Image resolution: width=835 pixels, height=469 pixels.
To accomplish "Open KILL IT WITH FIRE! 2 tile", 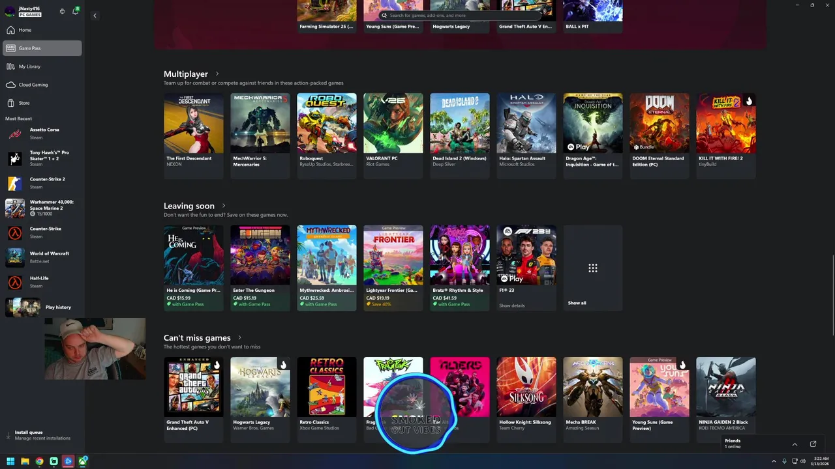I will [725, 135].
